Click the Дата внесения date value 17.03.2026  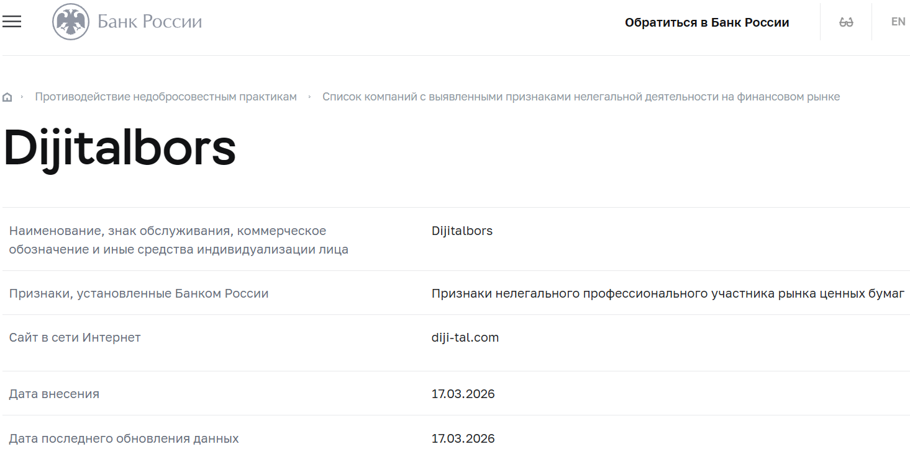(463, 393)
